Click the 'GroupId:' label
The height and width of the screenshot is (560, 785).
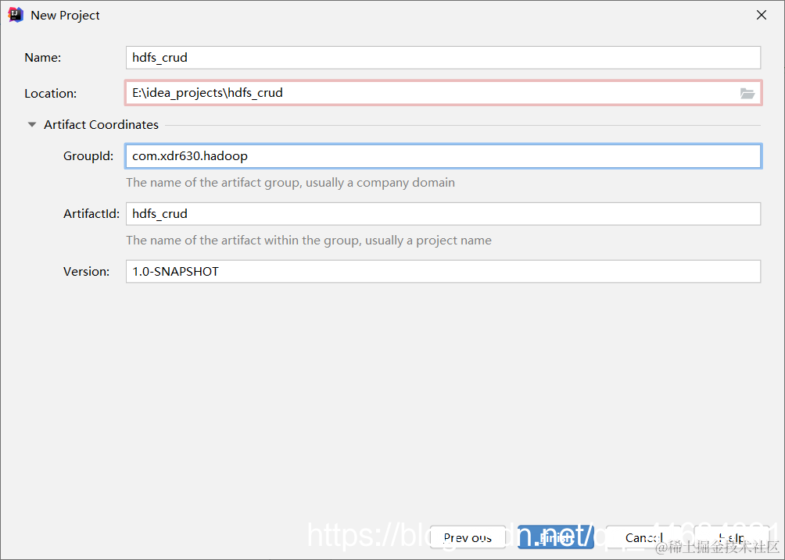pyautogui.click(x=88, y=156)
